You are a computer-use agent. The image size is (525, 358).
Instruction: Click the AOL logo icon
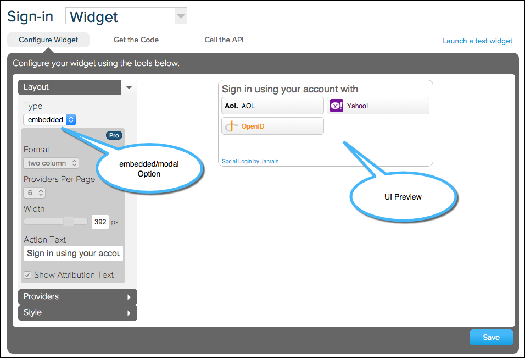tap(231, 106)
